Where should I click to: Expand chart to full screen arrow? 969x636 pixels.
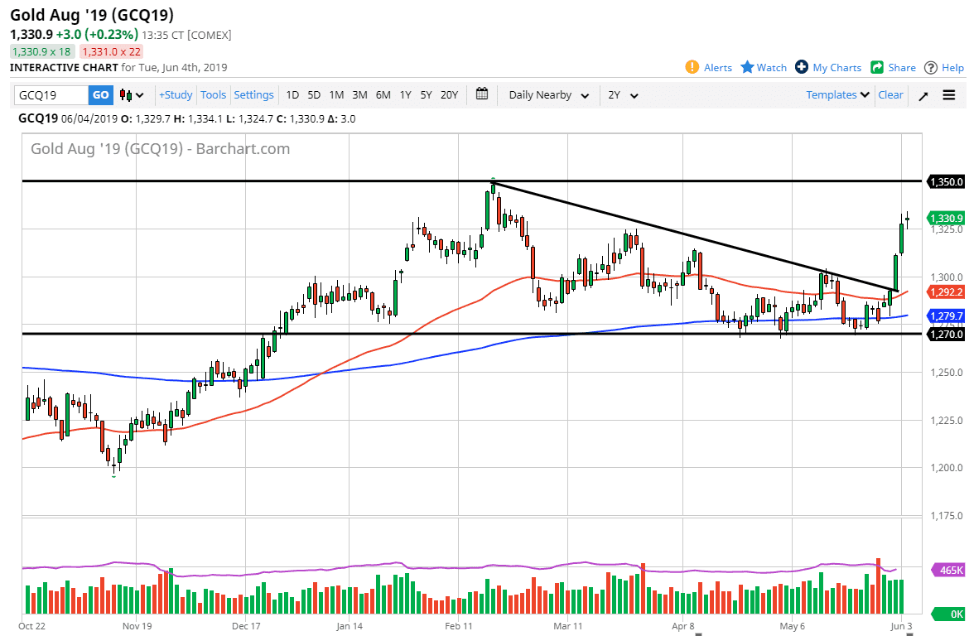923,95
